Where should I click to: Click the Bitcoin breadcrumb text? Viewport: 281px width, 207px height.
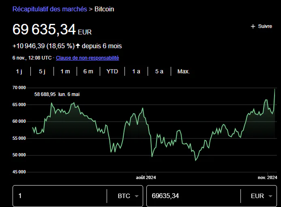click(104, 9)
